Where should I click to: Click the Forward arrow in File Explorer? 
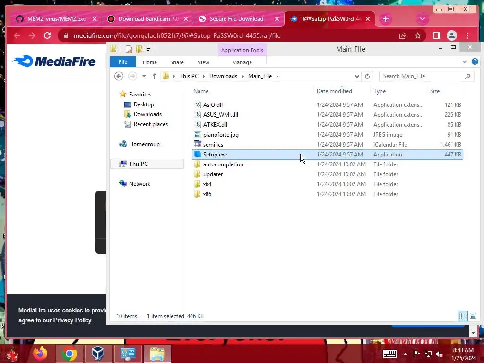(x=132, y=76)
